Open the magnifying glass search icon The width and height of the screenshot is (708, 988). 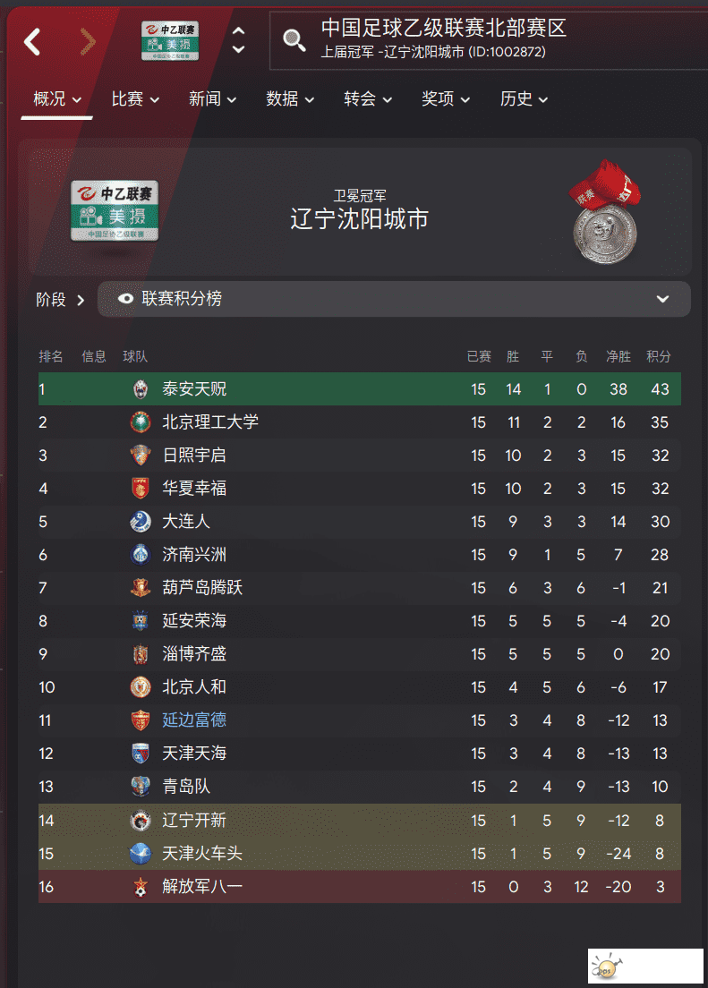[294, 39]
